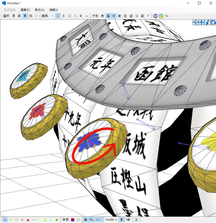Open the 塗 sub-window
216x223 pixels.
tap(131, 16)
